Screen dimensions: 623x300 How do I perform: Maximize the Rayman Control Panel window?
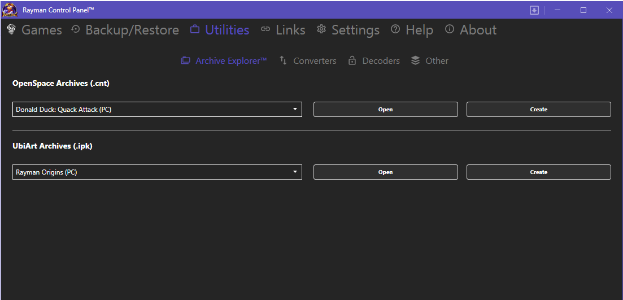(583, 10)
